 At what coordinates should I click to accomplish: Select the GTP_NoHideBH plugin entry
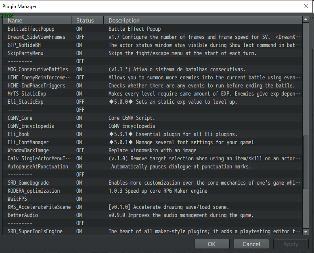(x=153, y=45)
